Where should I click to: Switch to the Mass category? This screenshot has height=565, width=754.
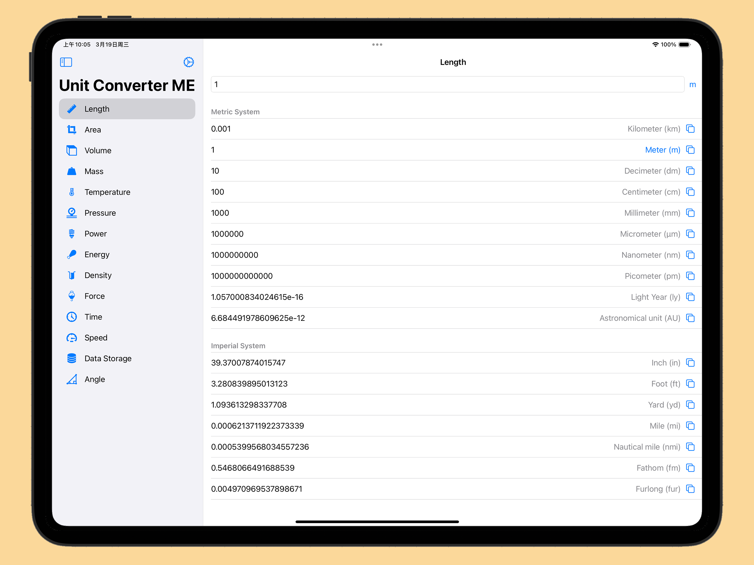pos(94,171)
